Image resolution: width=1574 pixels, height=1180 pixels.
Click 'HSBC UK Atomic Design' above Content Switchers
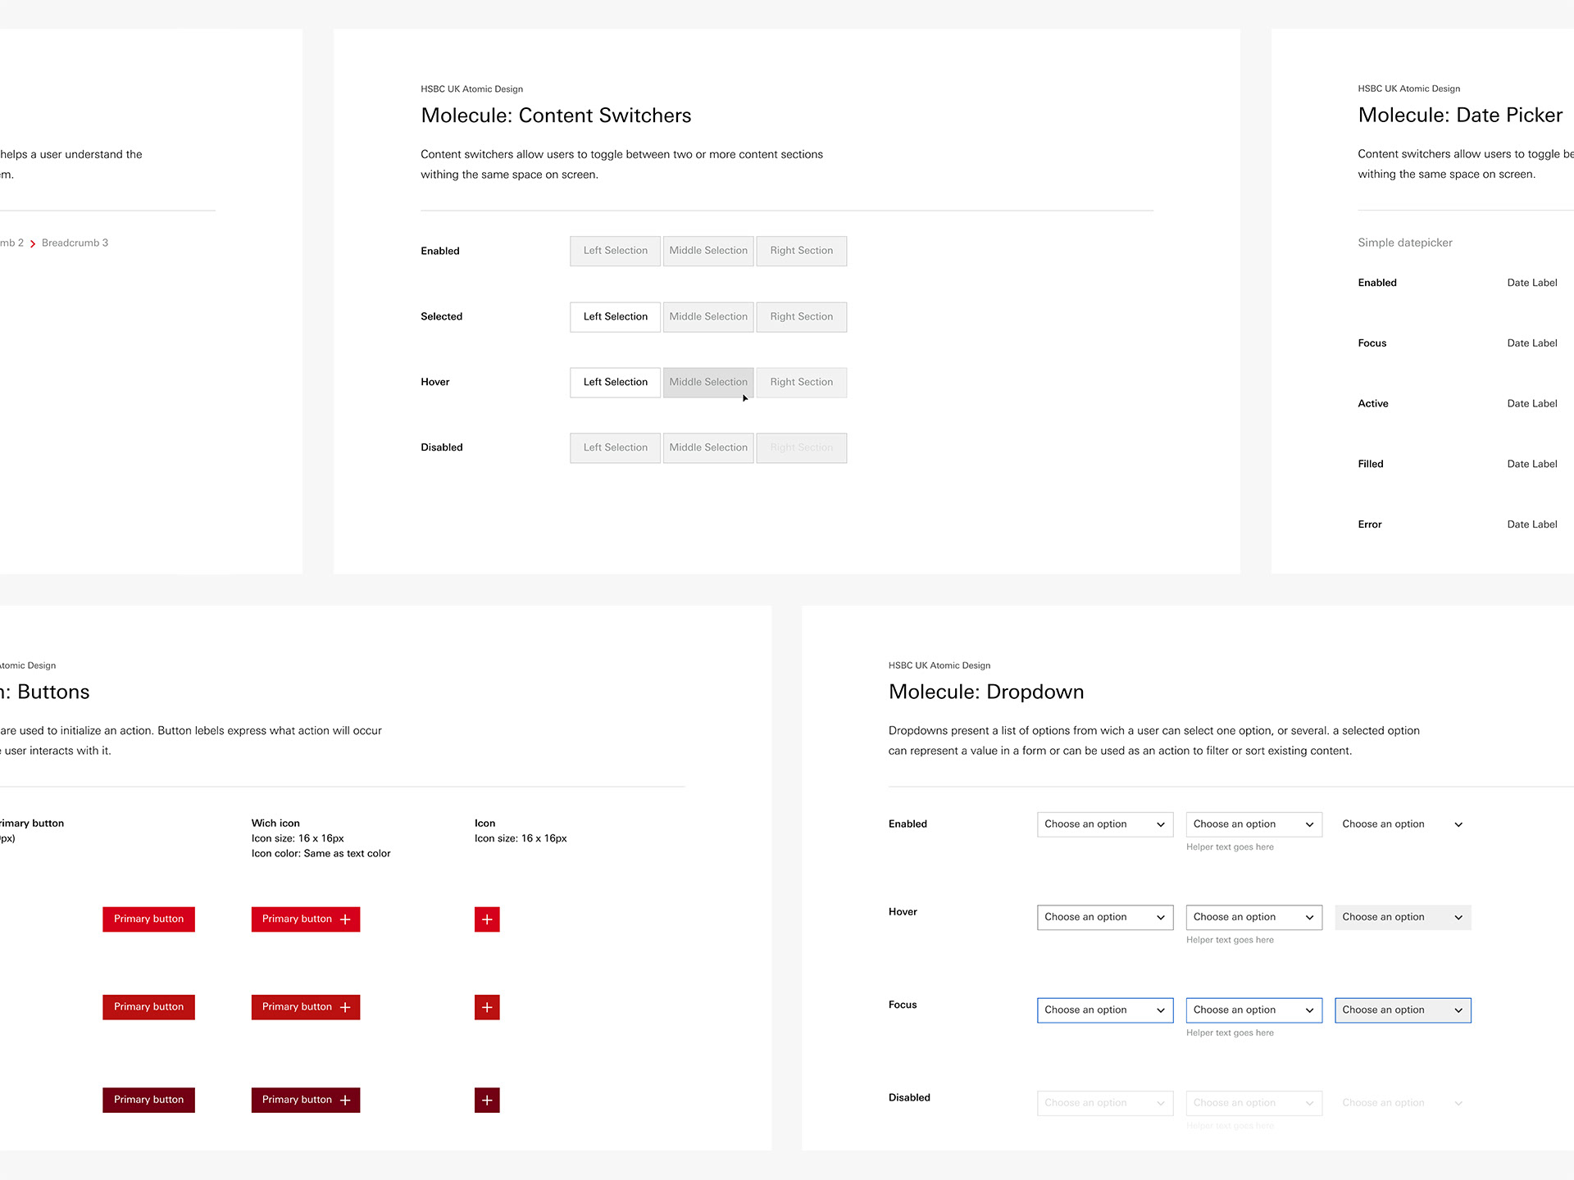tap(471, 89)
